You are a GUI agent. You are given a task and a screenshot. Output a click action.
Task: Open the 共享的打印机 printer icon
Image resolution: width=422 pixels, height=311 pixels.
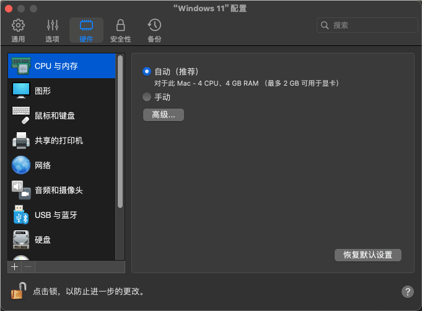[x=21, y=140]
